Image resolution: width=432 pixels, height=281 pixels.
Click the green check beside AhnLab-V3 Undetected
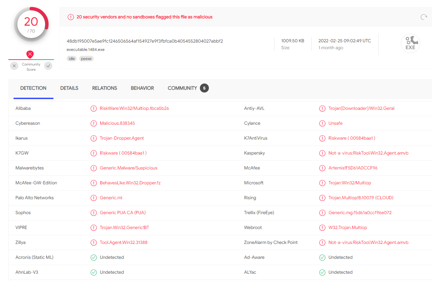[x=94, y=272]
